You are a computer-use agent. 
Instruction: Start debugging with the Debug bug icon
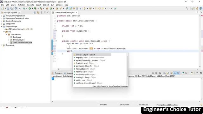pos(24,9)
